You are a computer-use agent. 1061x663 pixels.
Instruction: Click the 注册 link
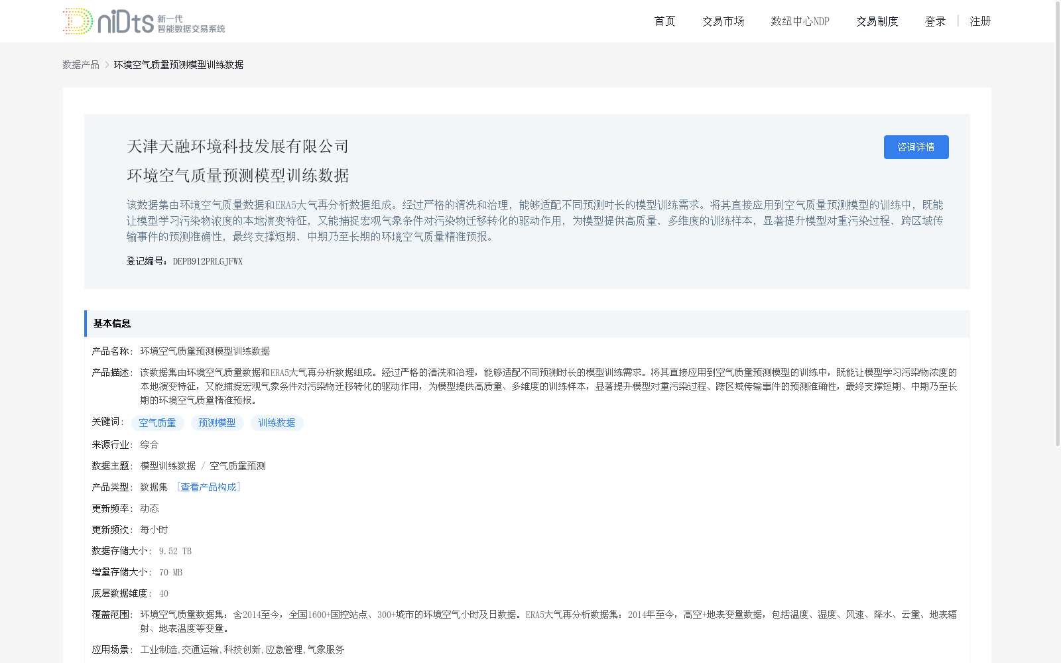(x=980, y=21)
